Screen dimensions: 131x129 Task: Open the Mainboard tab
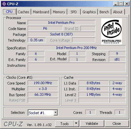point(41,12)
